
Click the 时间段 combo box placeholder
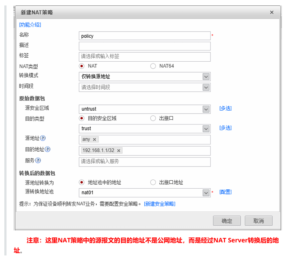point(96,87)
